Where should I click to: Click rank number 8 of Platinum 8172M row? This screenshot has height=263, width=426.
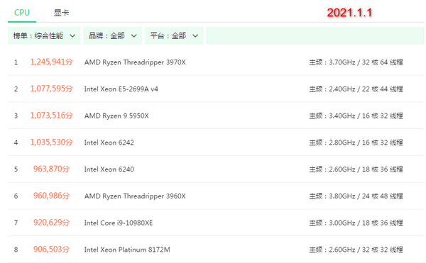point(16,250)
